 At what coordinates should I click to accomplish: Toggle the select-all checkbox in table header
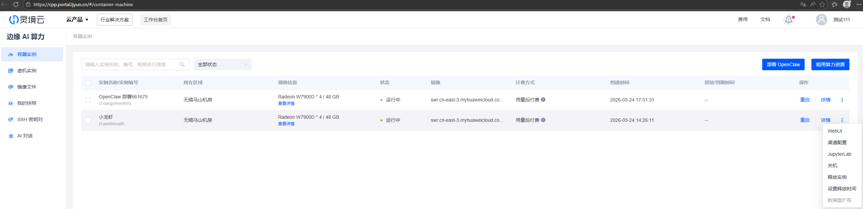[x=88, y=83]
